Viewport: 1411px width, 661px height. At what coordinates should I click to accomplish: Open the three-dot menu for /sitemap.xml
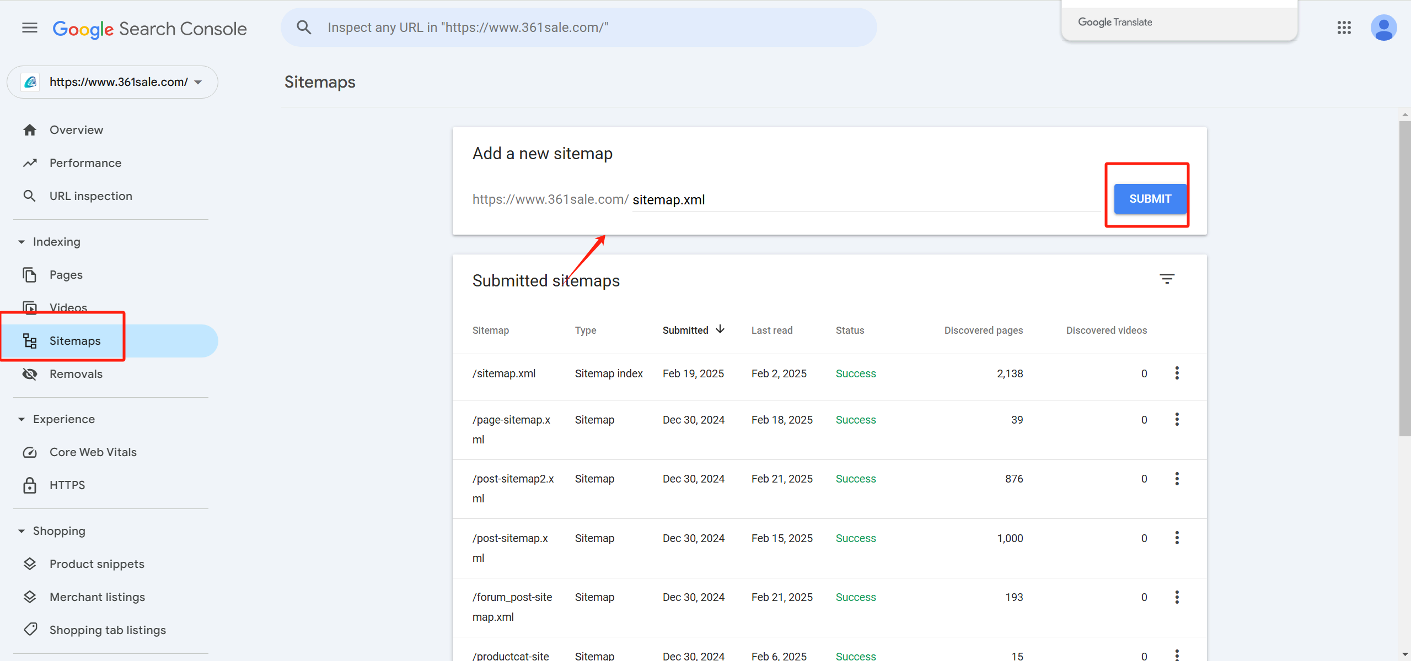click(x=1177, y=373)
